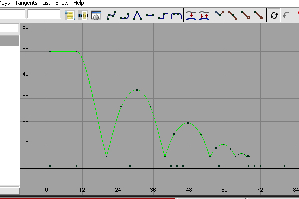Select the highlighted gray row in the left outliner
The width and height of the screenshot is (299, 199).
(x=9, y=41)
